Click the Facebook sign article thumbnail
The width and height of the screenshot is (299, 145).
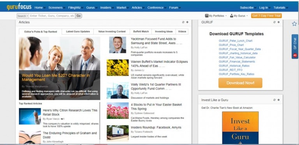click(x=118, y=133)
